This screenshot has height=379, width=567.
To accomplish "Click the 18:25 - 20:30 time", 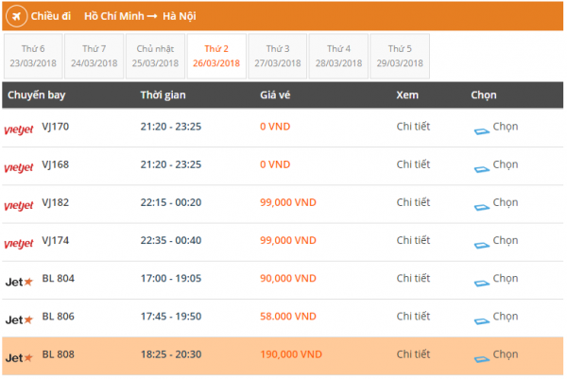I will [171, 354].
